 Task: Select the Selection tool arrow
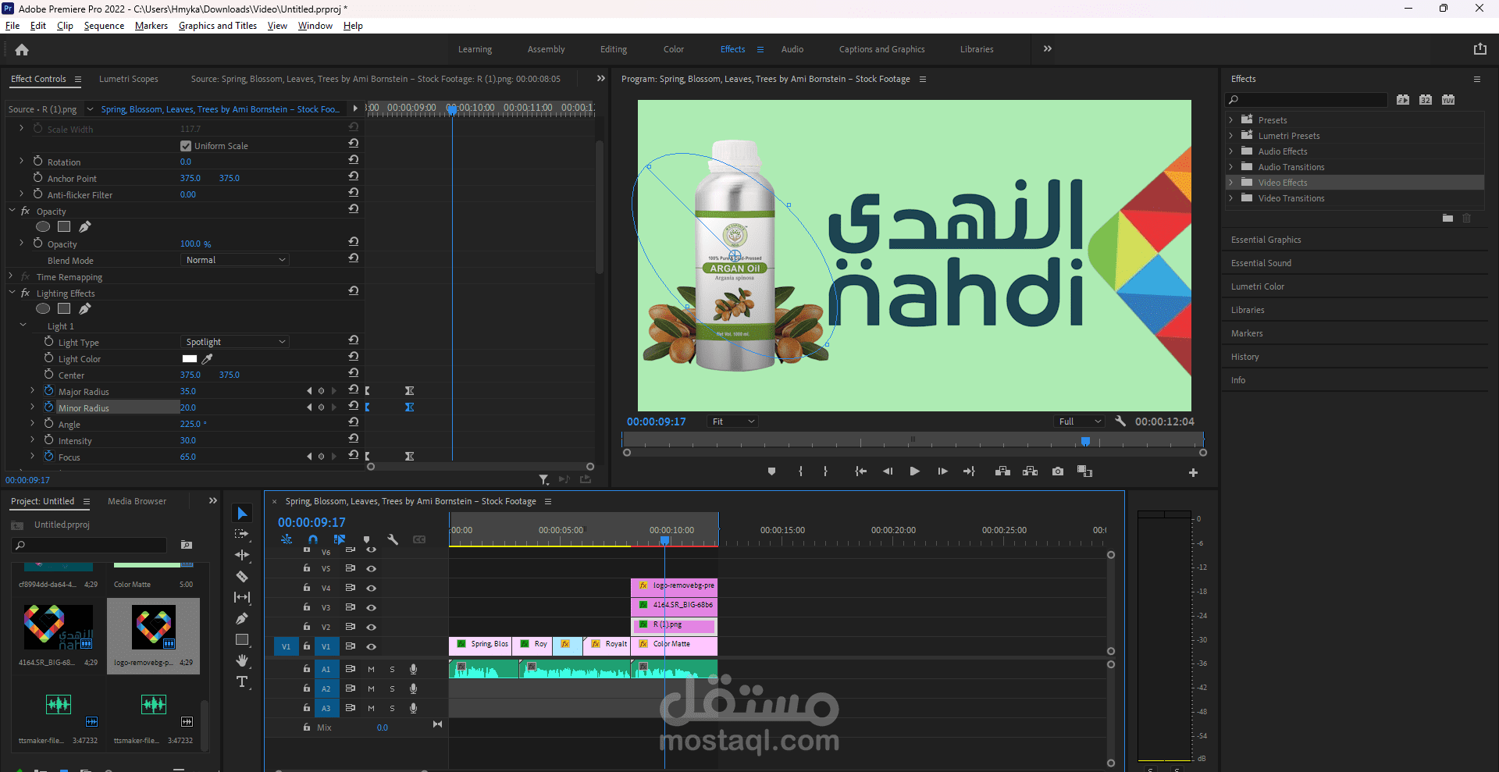point(242,513)
